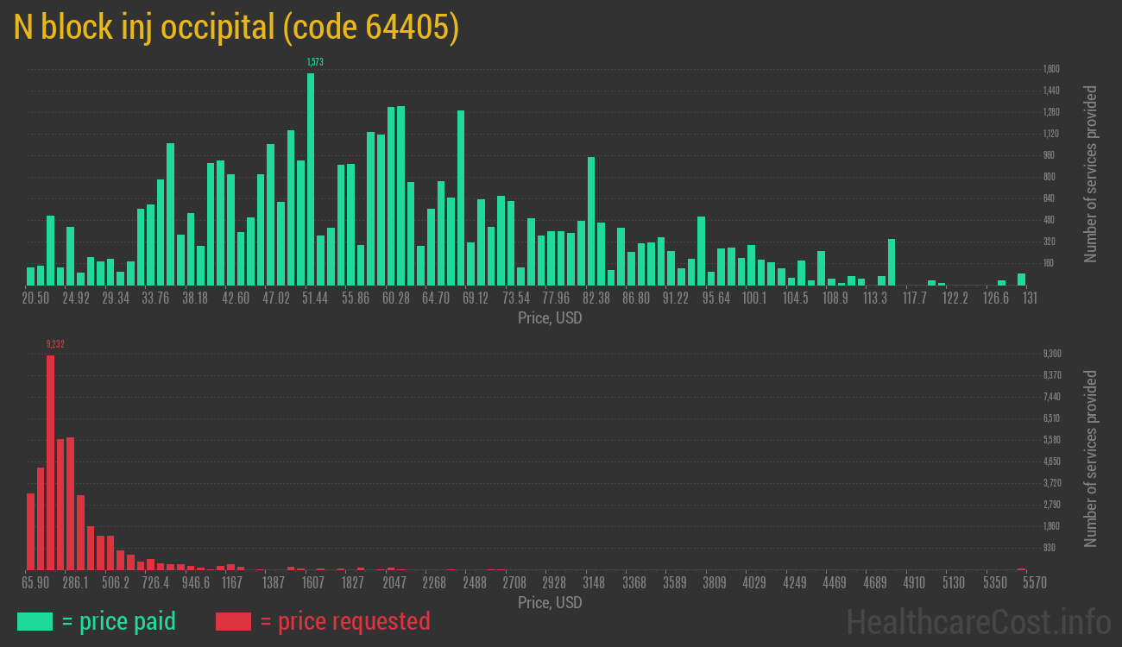Click the top chart's 'Number of services provided' label
1122x647 pixels.
pyautogui.click(x=1091, y=173)
